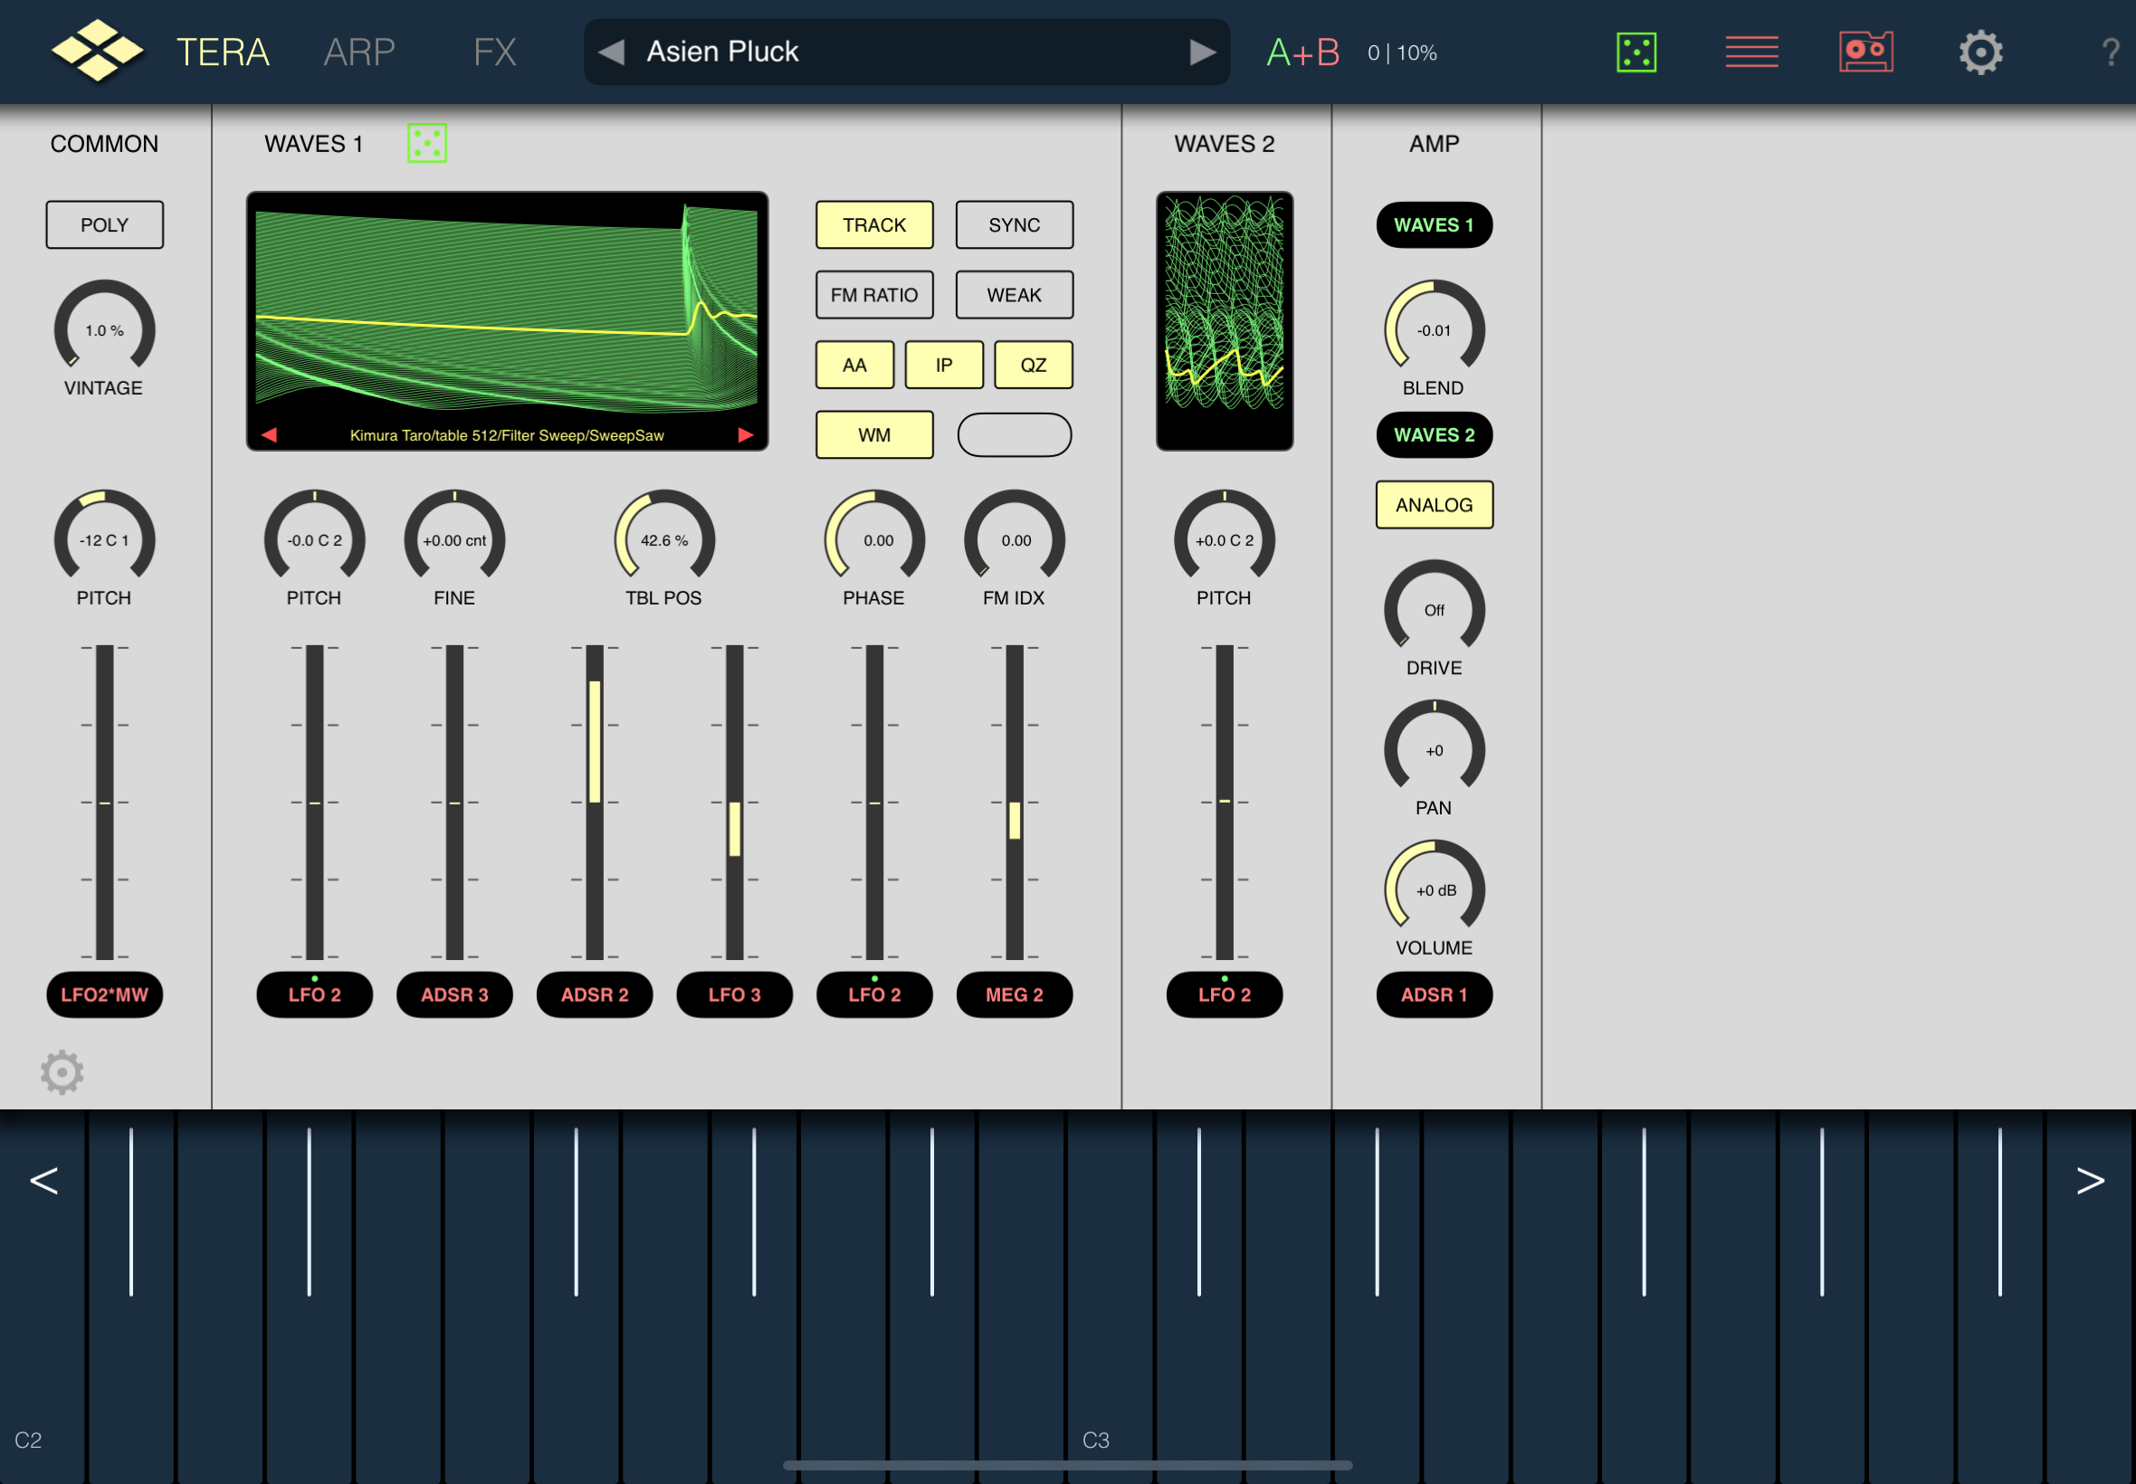Viewport: 2136px width, 1484px height.
Task: Go to next preset with right arrow
Action: coord(1202,52)
